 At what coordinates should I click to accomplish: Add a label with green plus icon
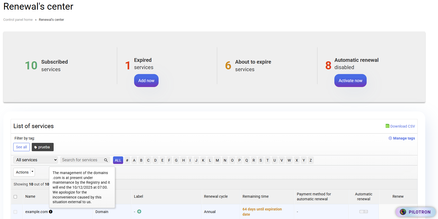139,211
